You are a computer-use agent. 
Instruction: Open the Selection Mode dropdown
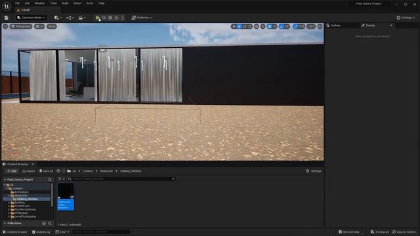coord(31,18)
